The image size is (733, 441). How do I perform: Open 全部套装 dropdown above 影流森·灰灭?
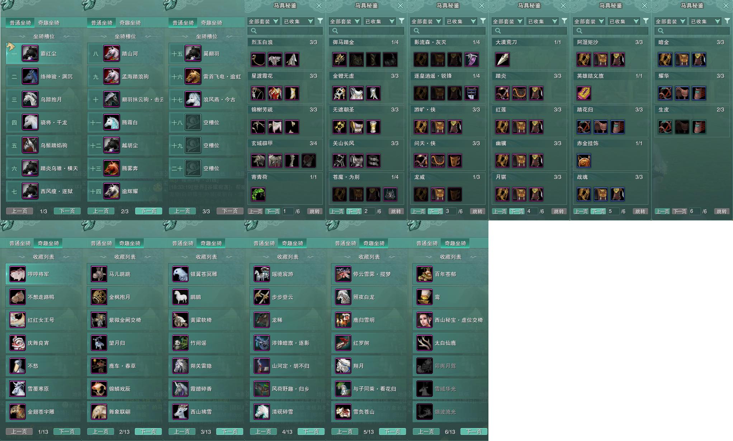coord(426,22)
